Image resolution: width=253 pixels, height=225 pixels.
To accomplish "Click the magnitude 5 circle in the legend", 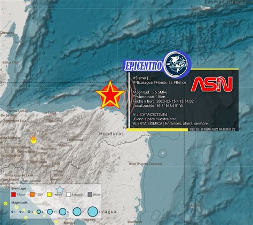I will 50,212.
